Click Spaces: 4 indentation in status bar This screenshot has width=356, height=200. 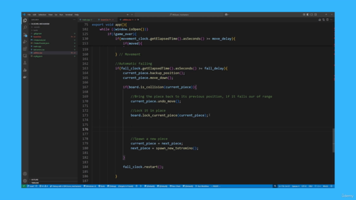pyautogui.click(x=295, y=186)
